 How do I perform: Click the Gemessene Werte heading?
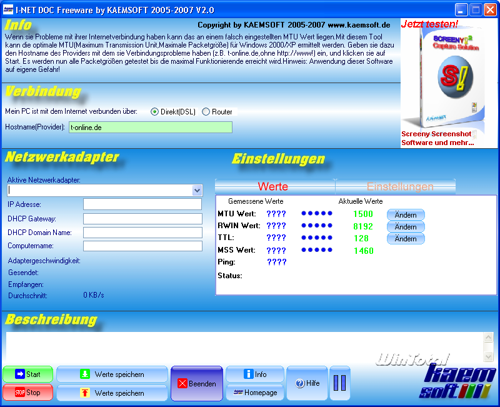256,201
